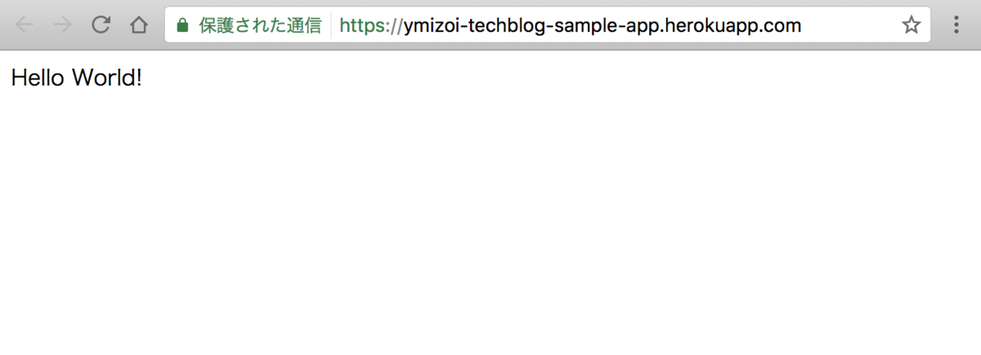This screenshot has height=355, width=981.
Task: Reload the current page
Action: 101,25
